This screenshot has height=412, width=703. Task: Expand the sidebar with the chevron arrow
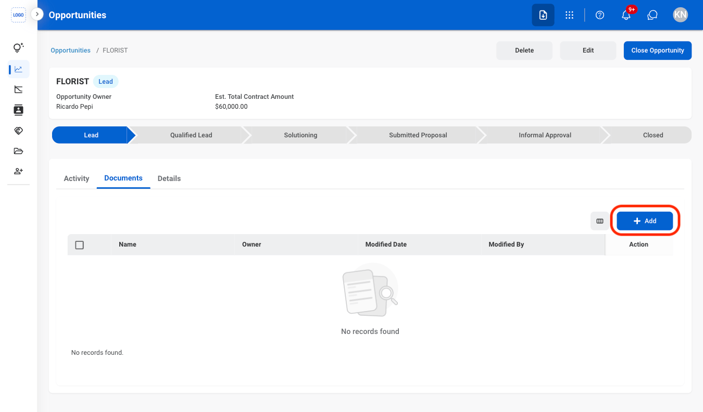37,15
